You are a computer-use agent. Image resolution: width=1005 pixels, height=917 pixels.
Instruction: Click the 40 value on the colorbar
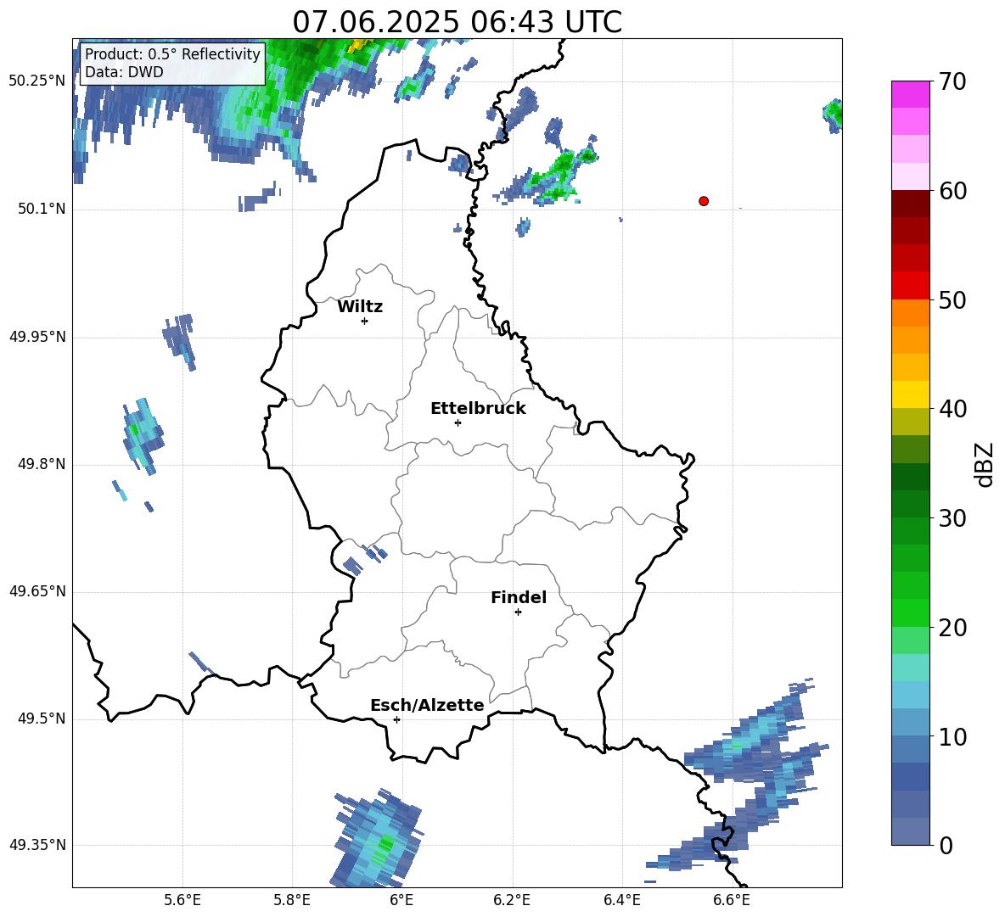[952, 409]
